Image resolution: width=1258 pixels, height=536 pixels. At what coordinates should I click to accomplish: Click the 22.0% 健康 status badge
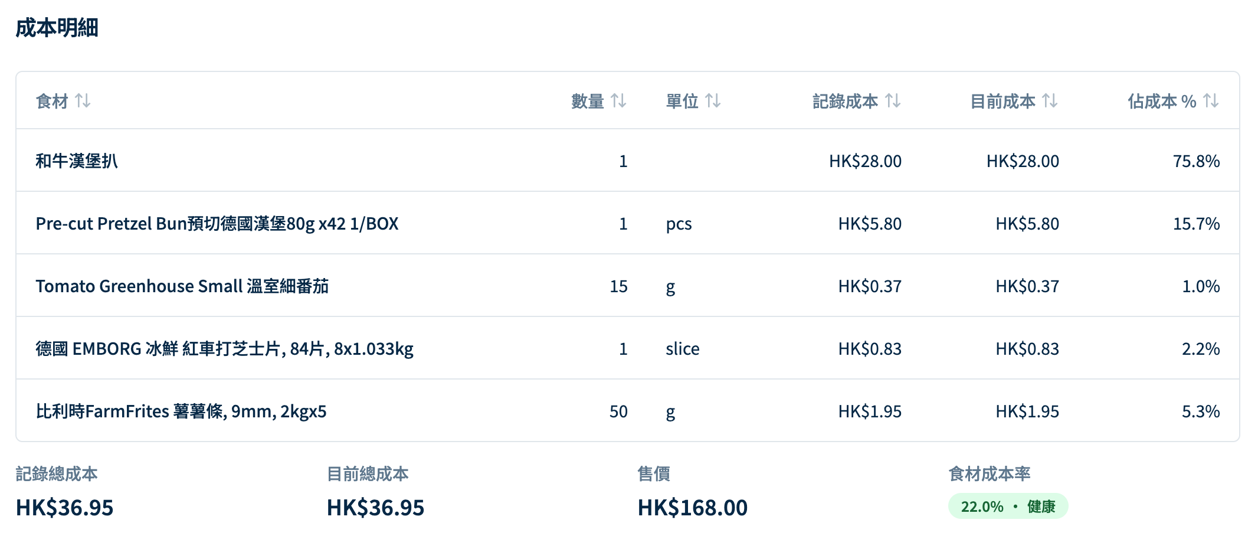pyautogui.click(x=1008, y=506)
